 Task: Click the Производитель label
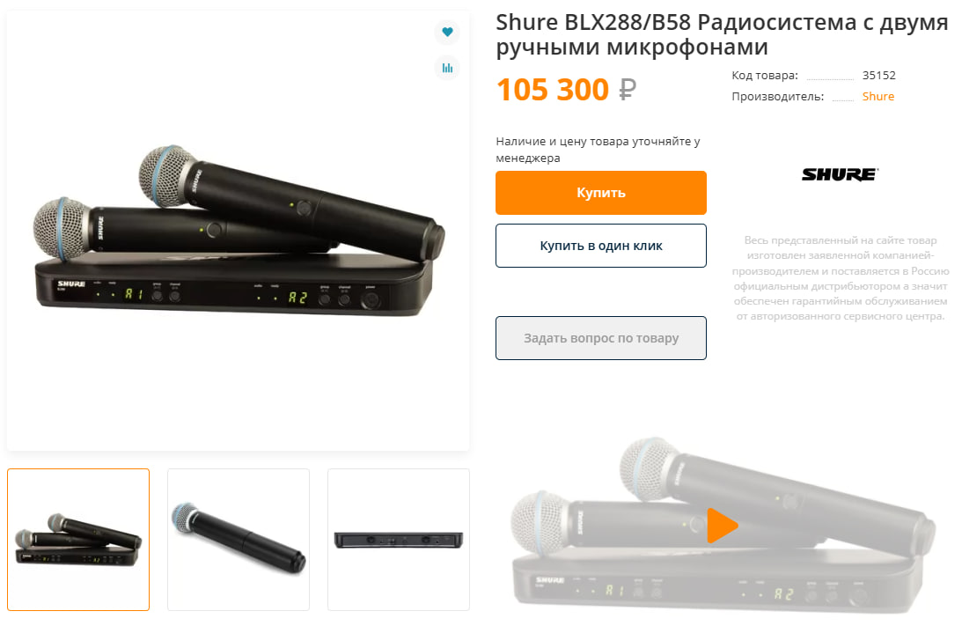[778, 96]
